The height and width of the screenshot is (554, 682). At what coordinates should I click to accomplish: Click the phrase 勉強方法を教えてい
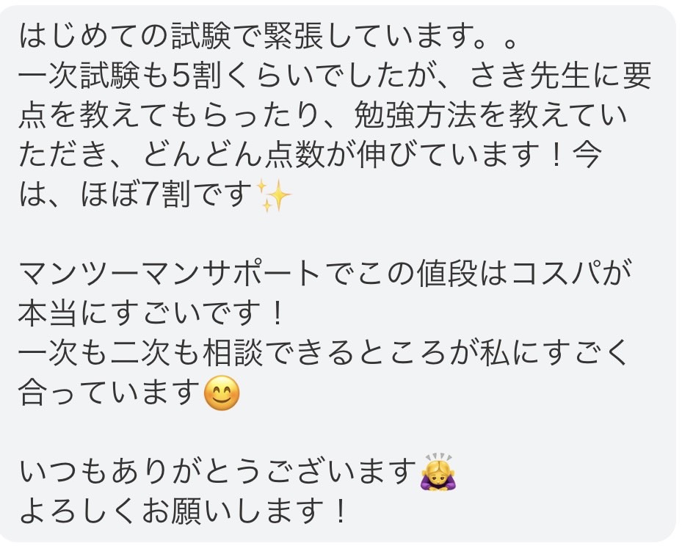point(490,115)
